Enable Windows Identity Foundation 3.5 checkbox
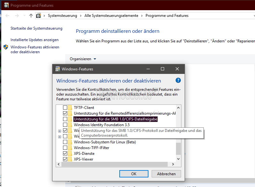 [x=65, y=125]
